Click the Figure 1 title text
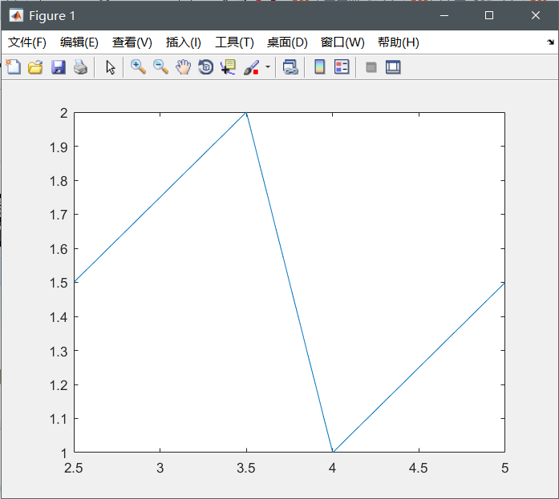The height and width of the screenshot is (499, 559). point(52,16)
